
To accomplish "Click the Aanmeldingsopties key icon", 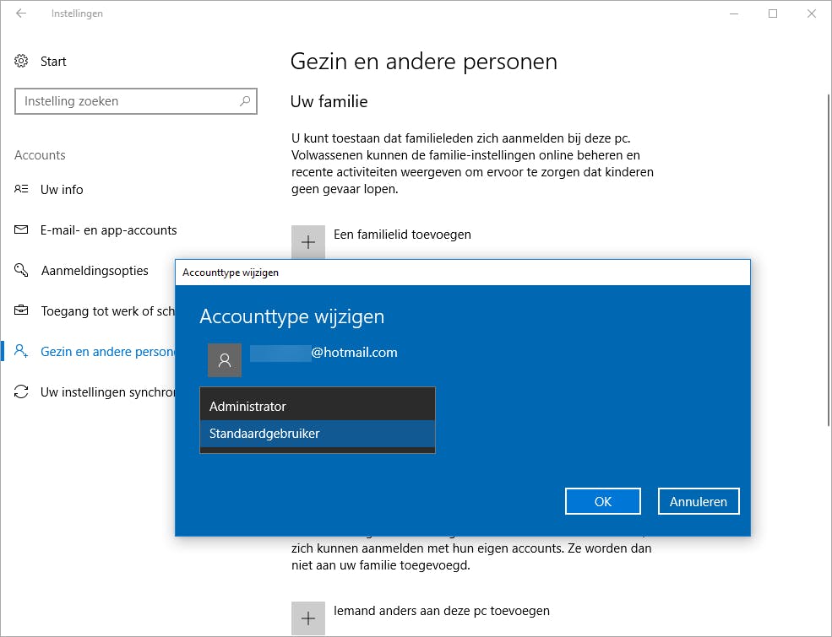I will [x=22, y=271].
